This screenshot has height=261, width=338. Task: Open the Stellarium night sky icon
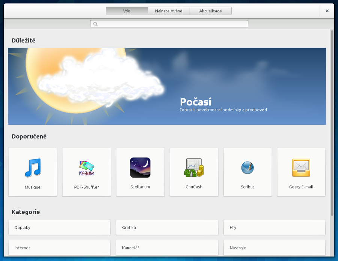click(140, 167)
